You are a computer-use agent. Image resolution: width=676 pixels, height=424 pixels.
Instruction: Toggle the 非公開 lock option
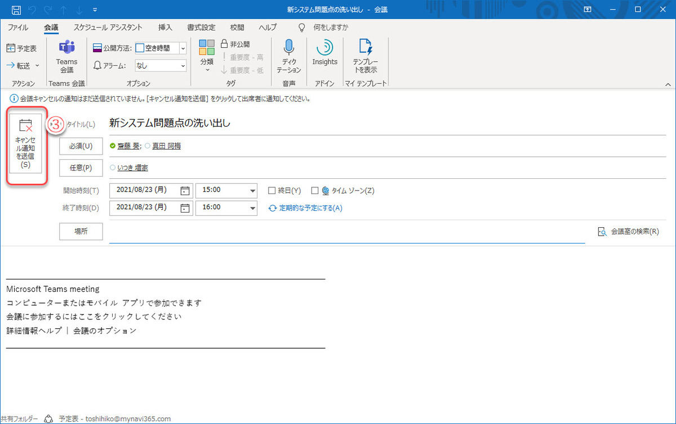click(x=235, y=44)
